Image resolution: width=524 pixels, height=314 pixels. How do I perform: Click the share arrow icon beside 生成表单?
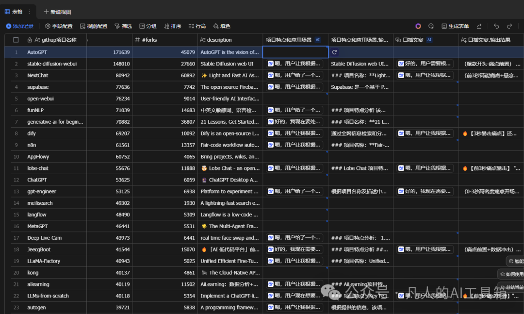[479, 26]
